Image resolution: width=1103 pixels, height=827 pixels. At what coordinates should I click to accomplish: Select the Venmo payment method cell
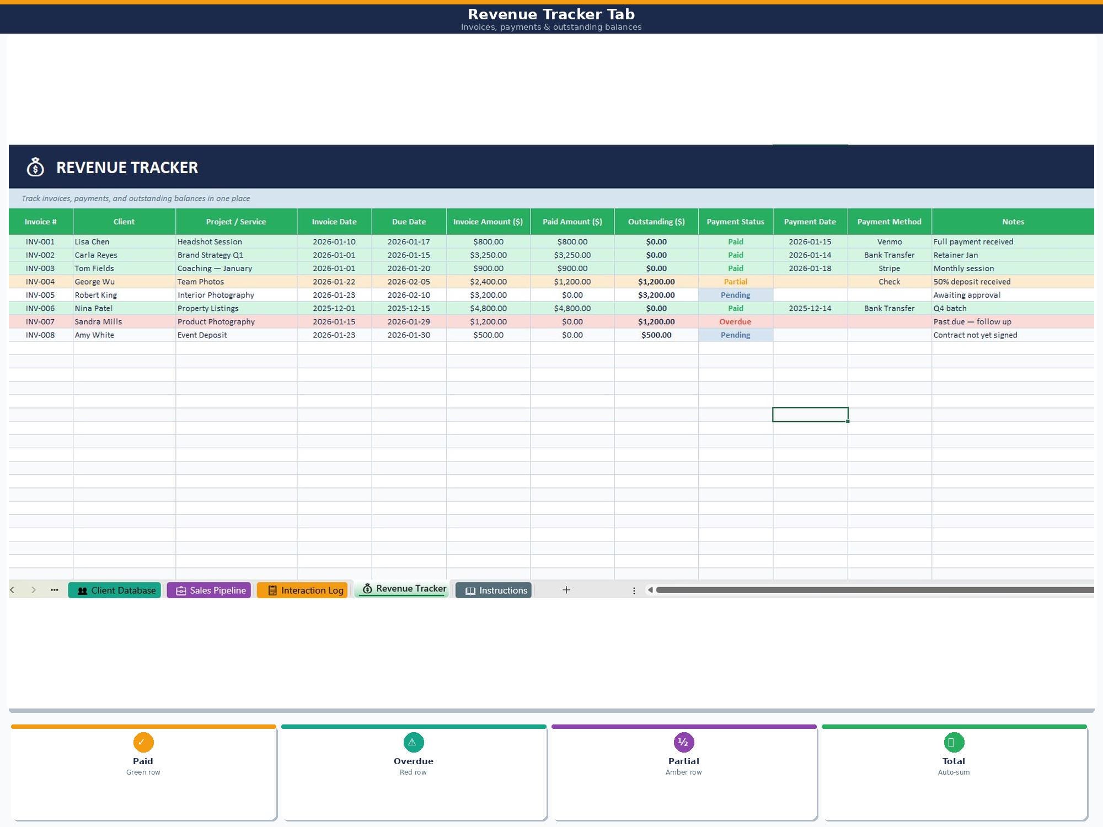(x=890, y=241)
